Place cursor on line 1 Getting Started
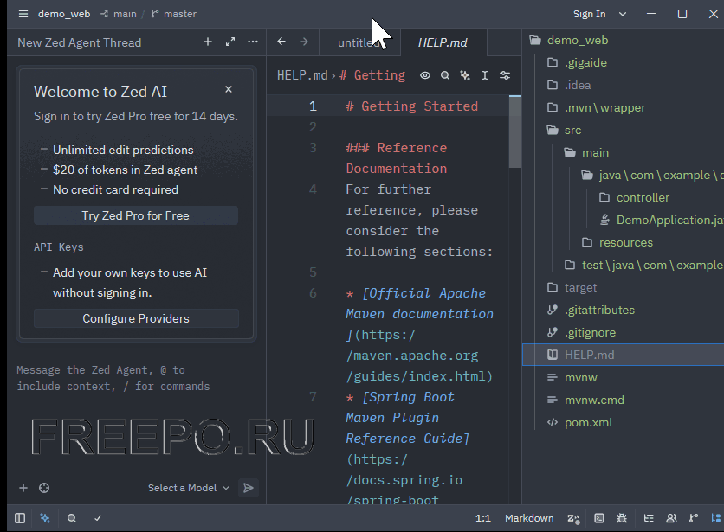 pyautogui.click(x=412, y=106)
